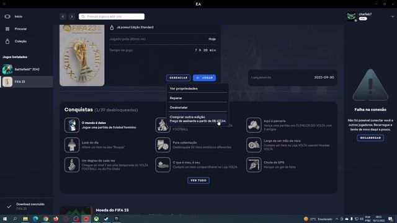Click the Falha na conexão warning icon
Screen dimensions: 397x223
[x=370, y=85]
